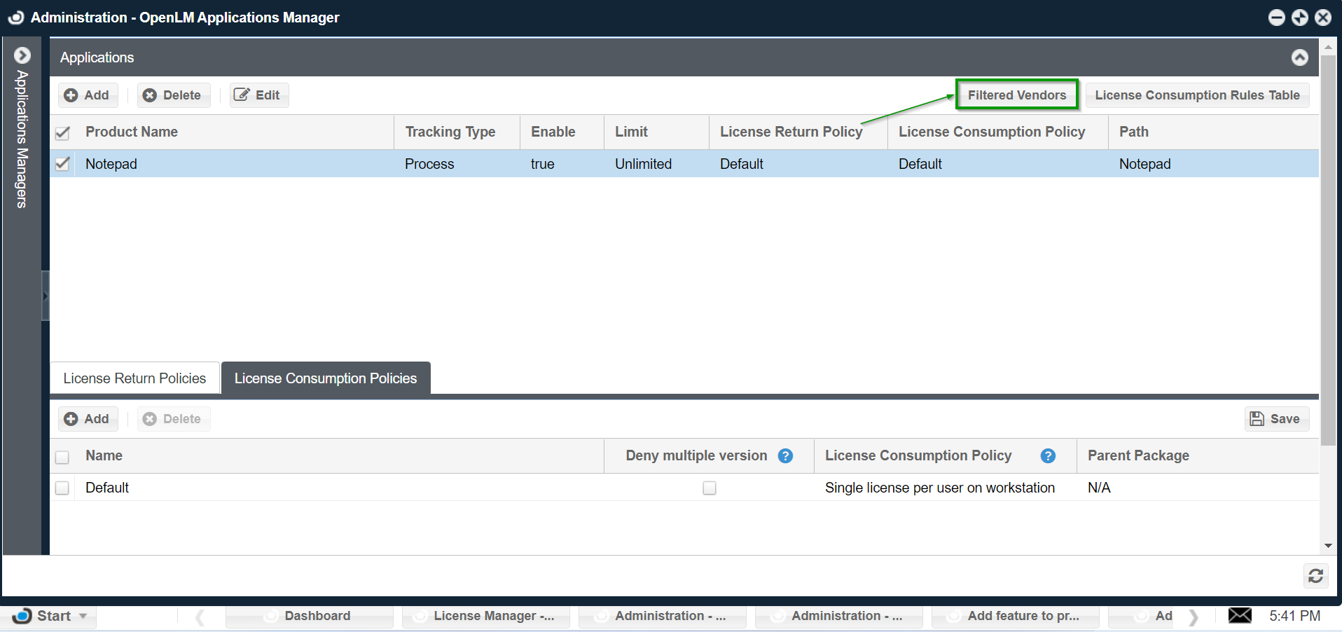Add a new application in top toolbar

[88, 95]
